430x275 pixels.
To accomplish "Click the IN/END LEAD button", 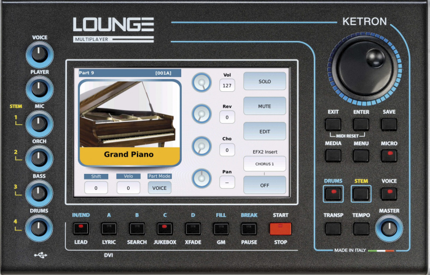I will pos(81,229).
